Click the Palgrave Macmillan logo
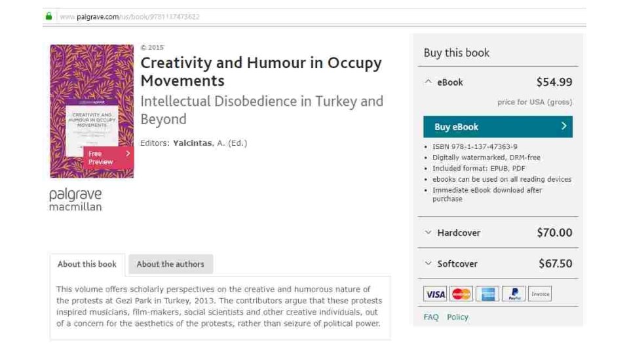The height and width of the screenshot is (353, 629). [75, 200]
